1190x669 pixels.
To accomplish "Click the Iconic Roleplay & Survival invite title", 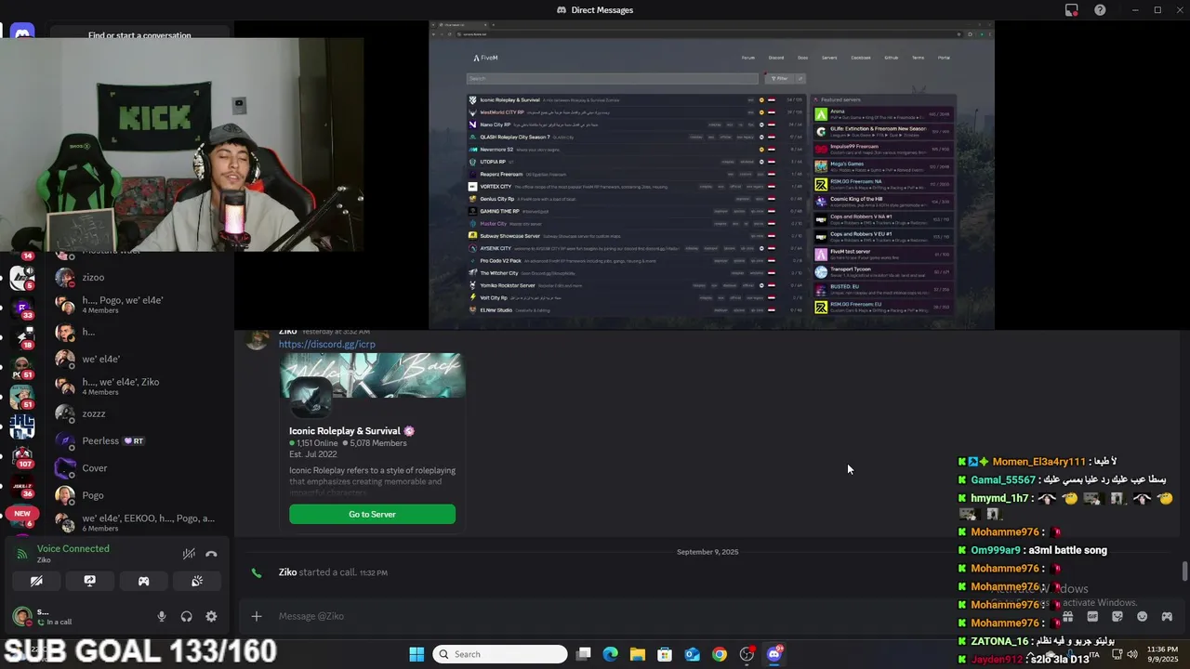I will click(344, 431).
